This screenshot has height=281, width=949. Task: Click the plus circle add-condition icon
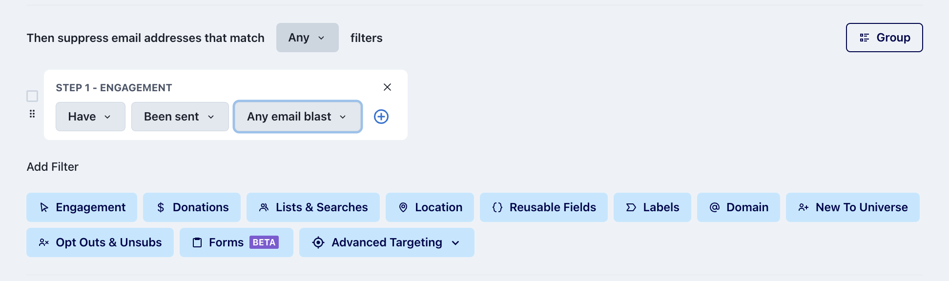[381, 117]
